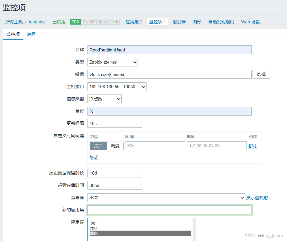Navigate to Web 场景
Screen dimensions: 287x241
pos(250,22)
